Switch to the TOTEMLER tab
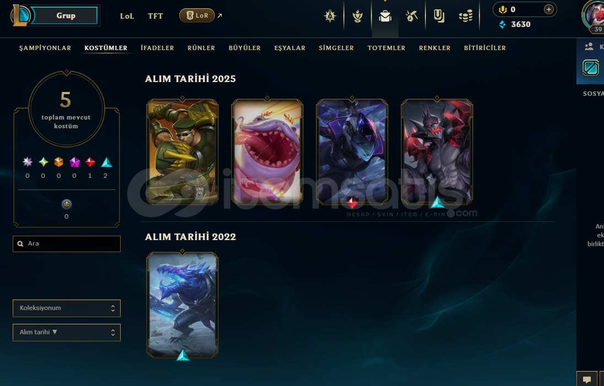This screenshot has height=386, width=604. tap(386, 48)
